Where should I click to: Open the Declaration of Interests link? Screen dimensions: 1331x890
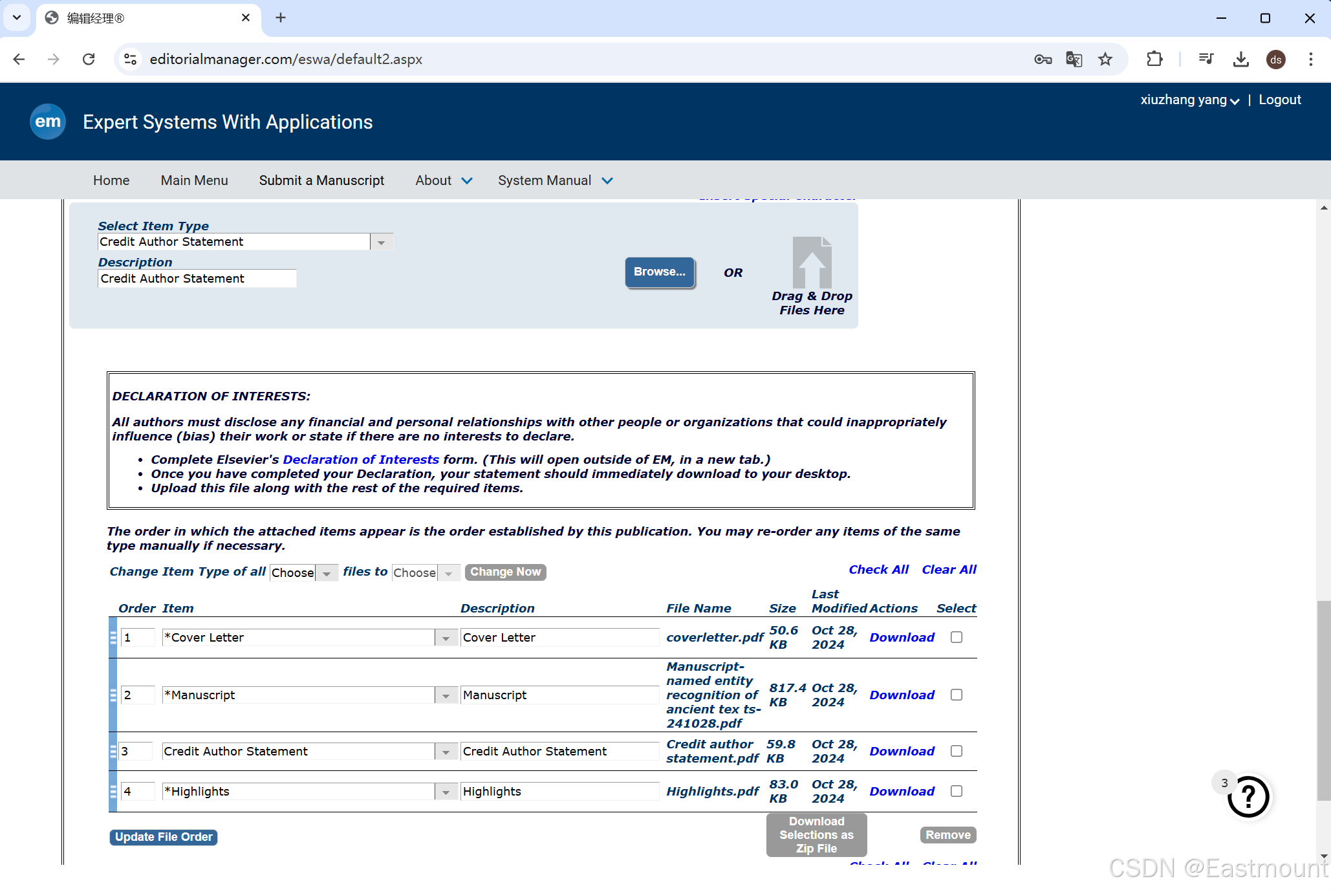click(361, 459)
